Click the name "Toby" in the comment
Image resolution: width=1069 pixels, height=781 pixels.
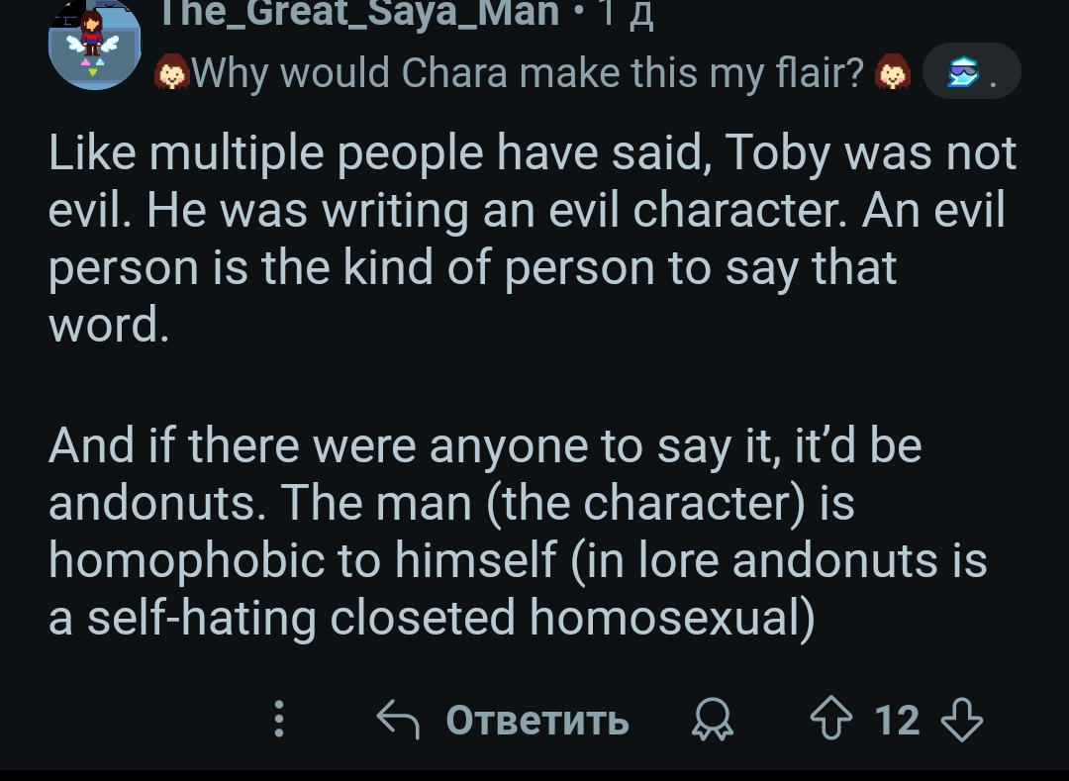point(775,153)
